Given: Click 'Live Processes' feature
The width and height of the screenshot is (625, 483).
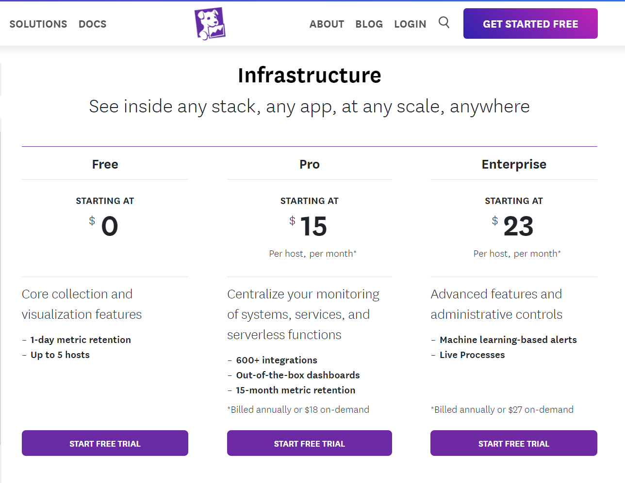Looking at the screenshot, I should point(472,355).
